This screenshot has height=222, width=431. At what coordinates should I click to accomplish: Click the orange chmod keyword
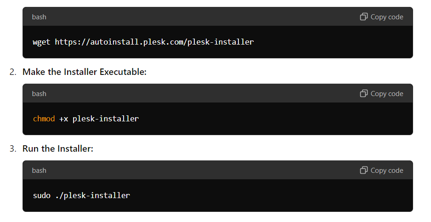pos(44,119)
